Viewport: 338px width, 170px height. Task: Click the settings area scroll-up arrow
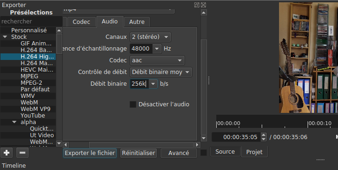(204, 13)
